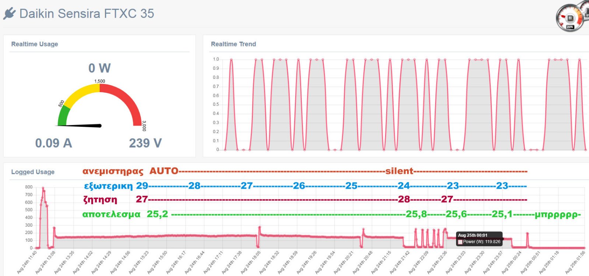The width and height of the screenshot is (589, 276).
Task: Click the Aug 24th 11:40 time axis label
Action: click(27, 263)
